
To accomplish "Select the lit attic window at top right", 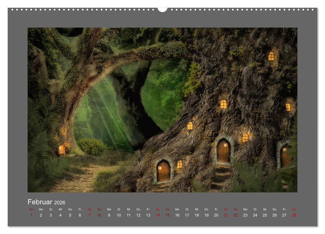I will point(271,56).
